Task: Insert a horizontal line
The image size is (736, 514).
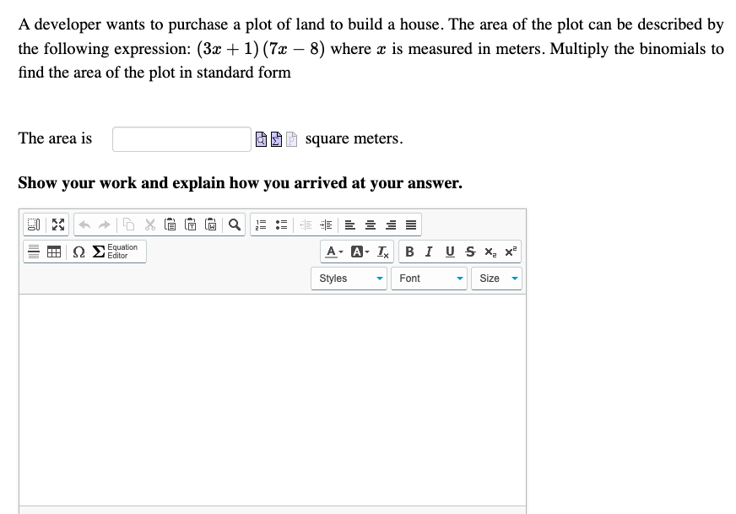Action: [34, 252]
